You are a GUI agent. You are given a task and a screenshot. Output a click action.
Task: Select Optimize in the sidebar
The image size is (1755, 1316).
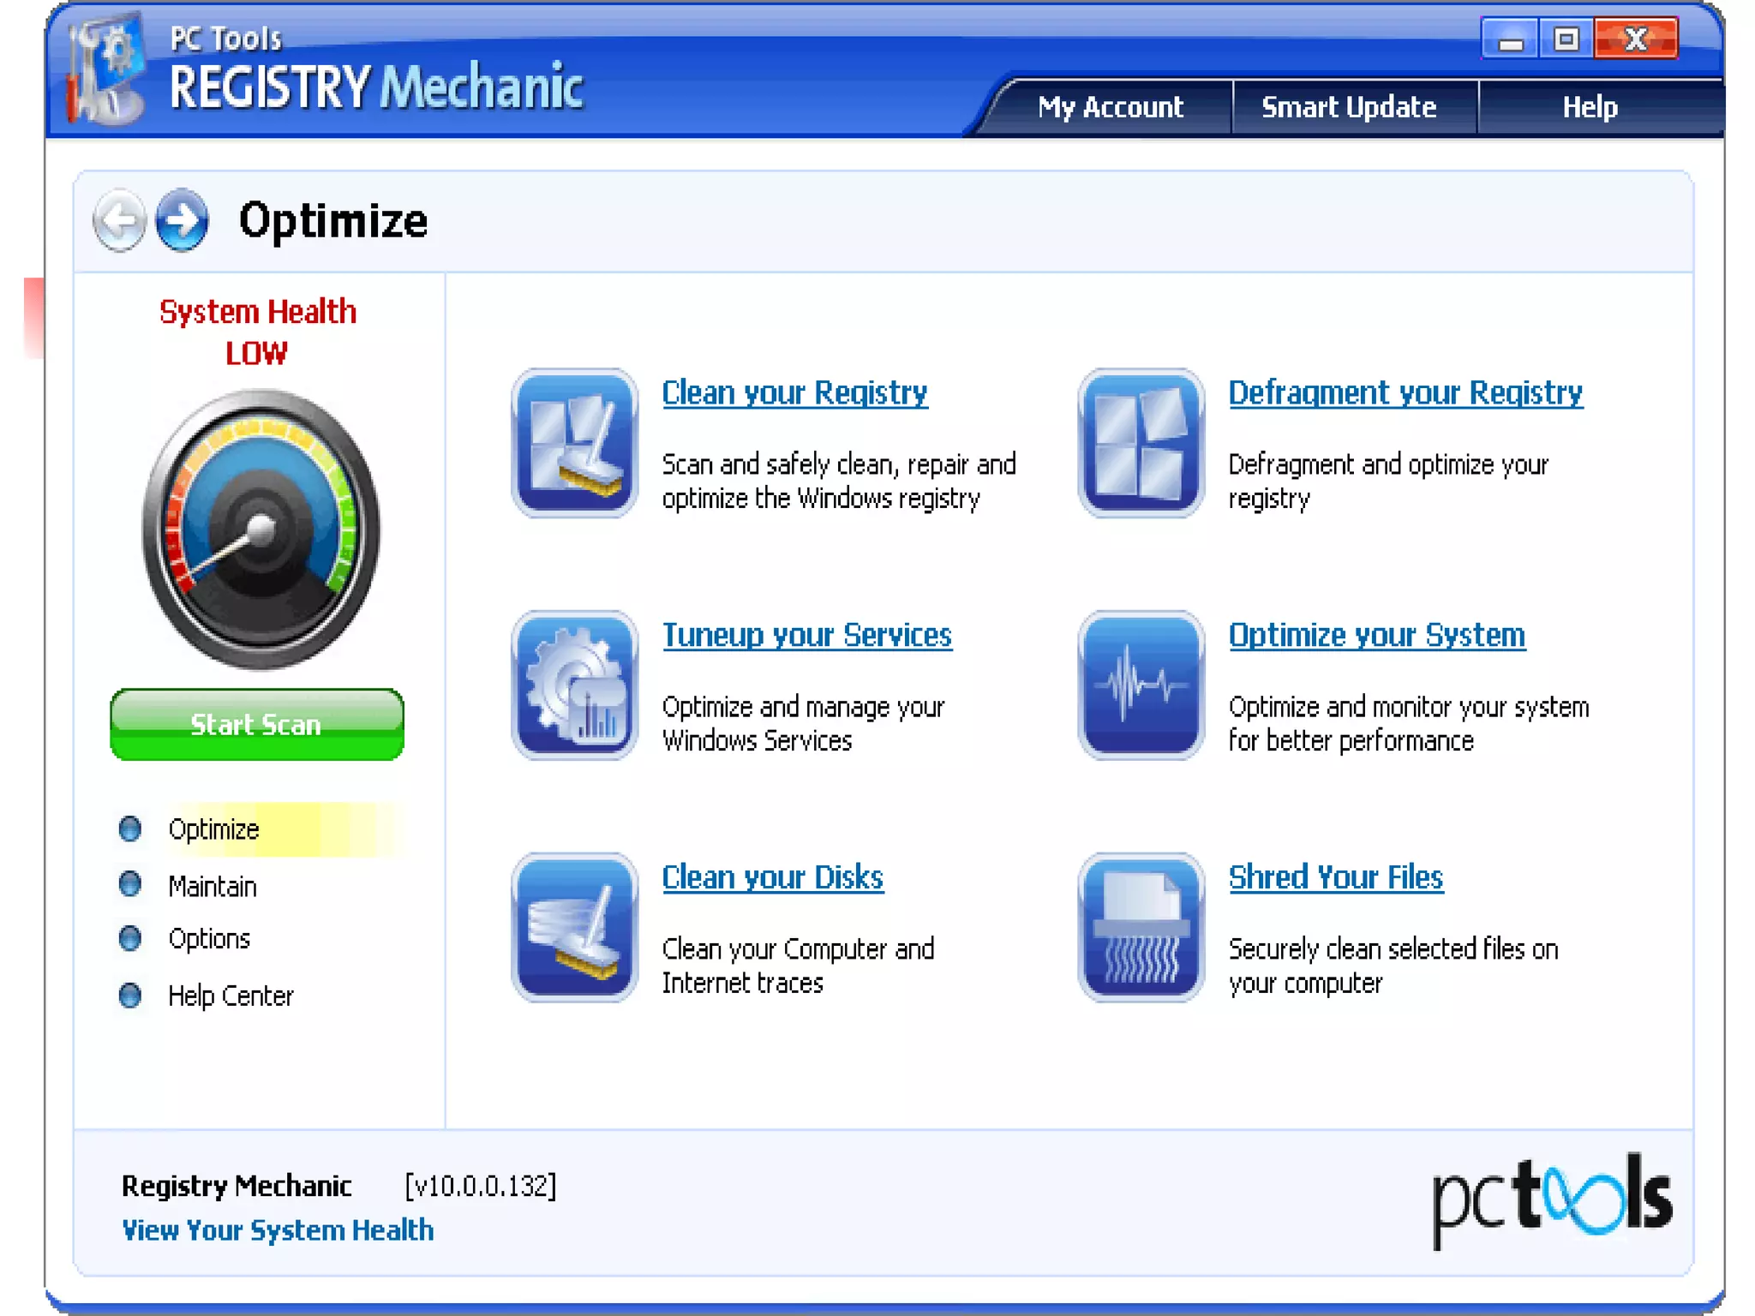pos(213,829)
